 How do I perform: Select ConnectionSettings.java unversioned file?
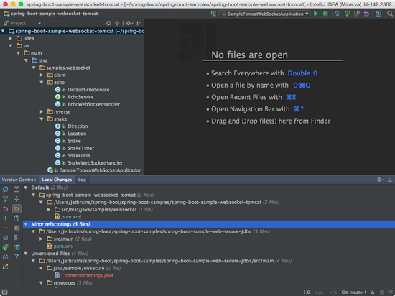pyautogui.click(x=87, y=276)
